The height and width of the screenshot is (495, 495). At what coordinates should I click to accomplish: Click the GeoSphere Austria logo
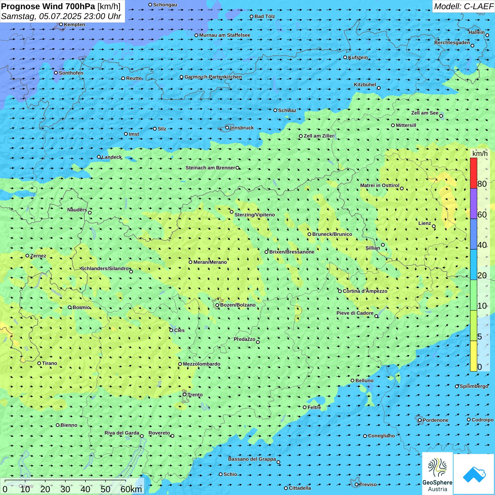[x=437, y=474]
